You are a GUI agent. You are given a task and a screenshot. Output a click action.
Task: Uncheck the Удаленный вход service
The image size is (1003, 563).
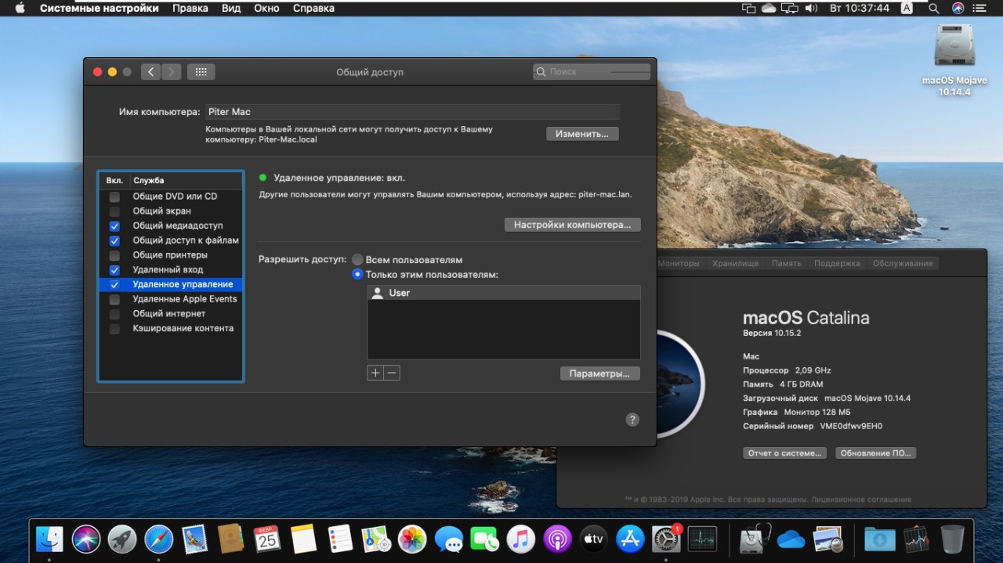(x=115, y=269)
